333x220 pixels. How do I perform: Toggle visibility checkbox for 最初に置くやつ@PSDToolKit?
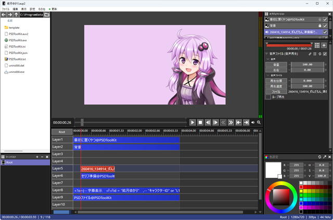tap(325, 20)
